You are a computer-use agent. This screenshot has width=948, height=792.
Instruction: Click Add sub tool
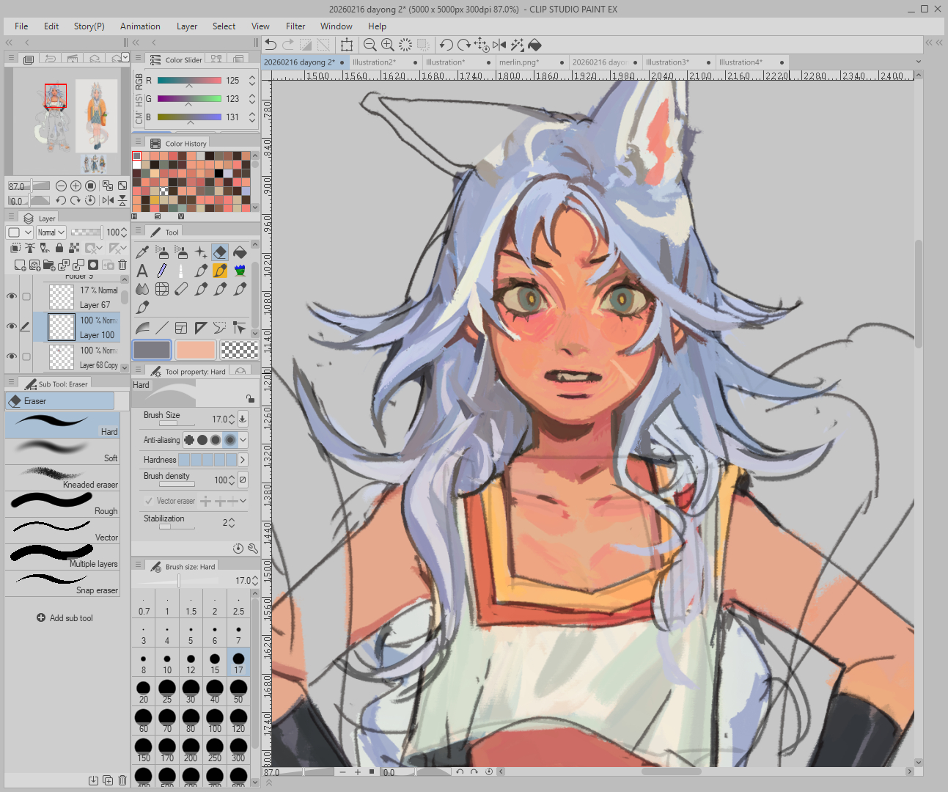coord(65,618)
